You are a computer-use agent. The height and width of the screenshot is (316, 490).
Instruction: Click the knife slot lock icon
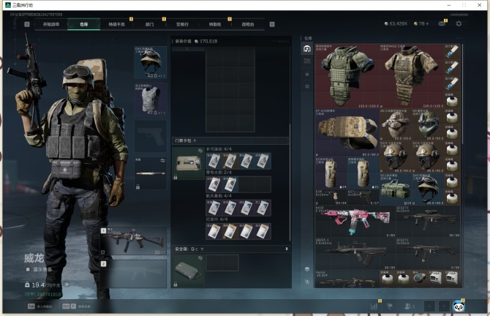137,187
